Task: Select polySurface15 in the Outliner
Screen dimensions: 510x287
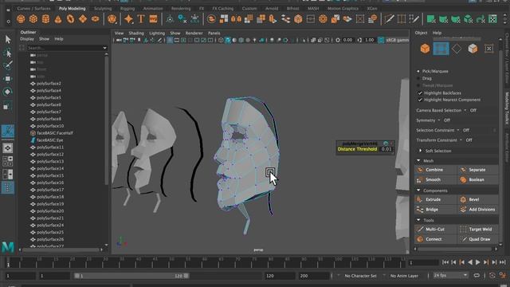Action: tap(50, 175)
